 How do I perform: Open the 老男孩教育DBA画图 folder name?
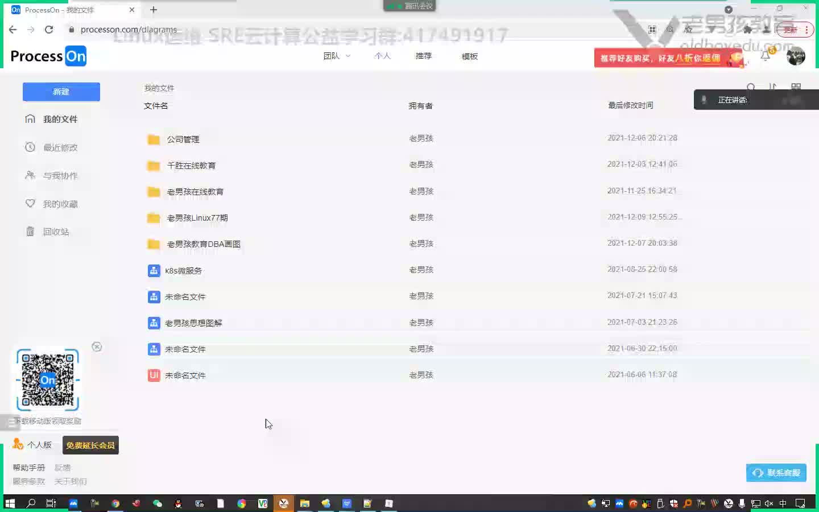point(204,244)
